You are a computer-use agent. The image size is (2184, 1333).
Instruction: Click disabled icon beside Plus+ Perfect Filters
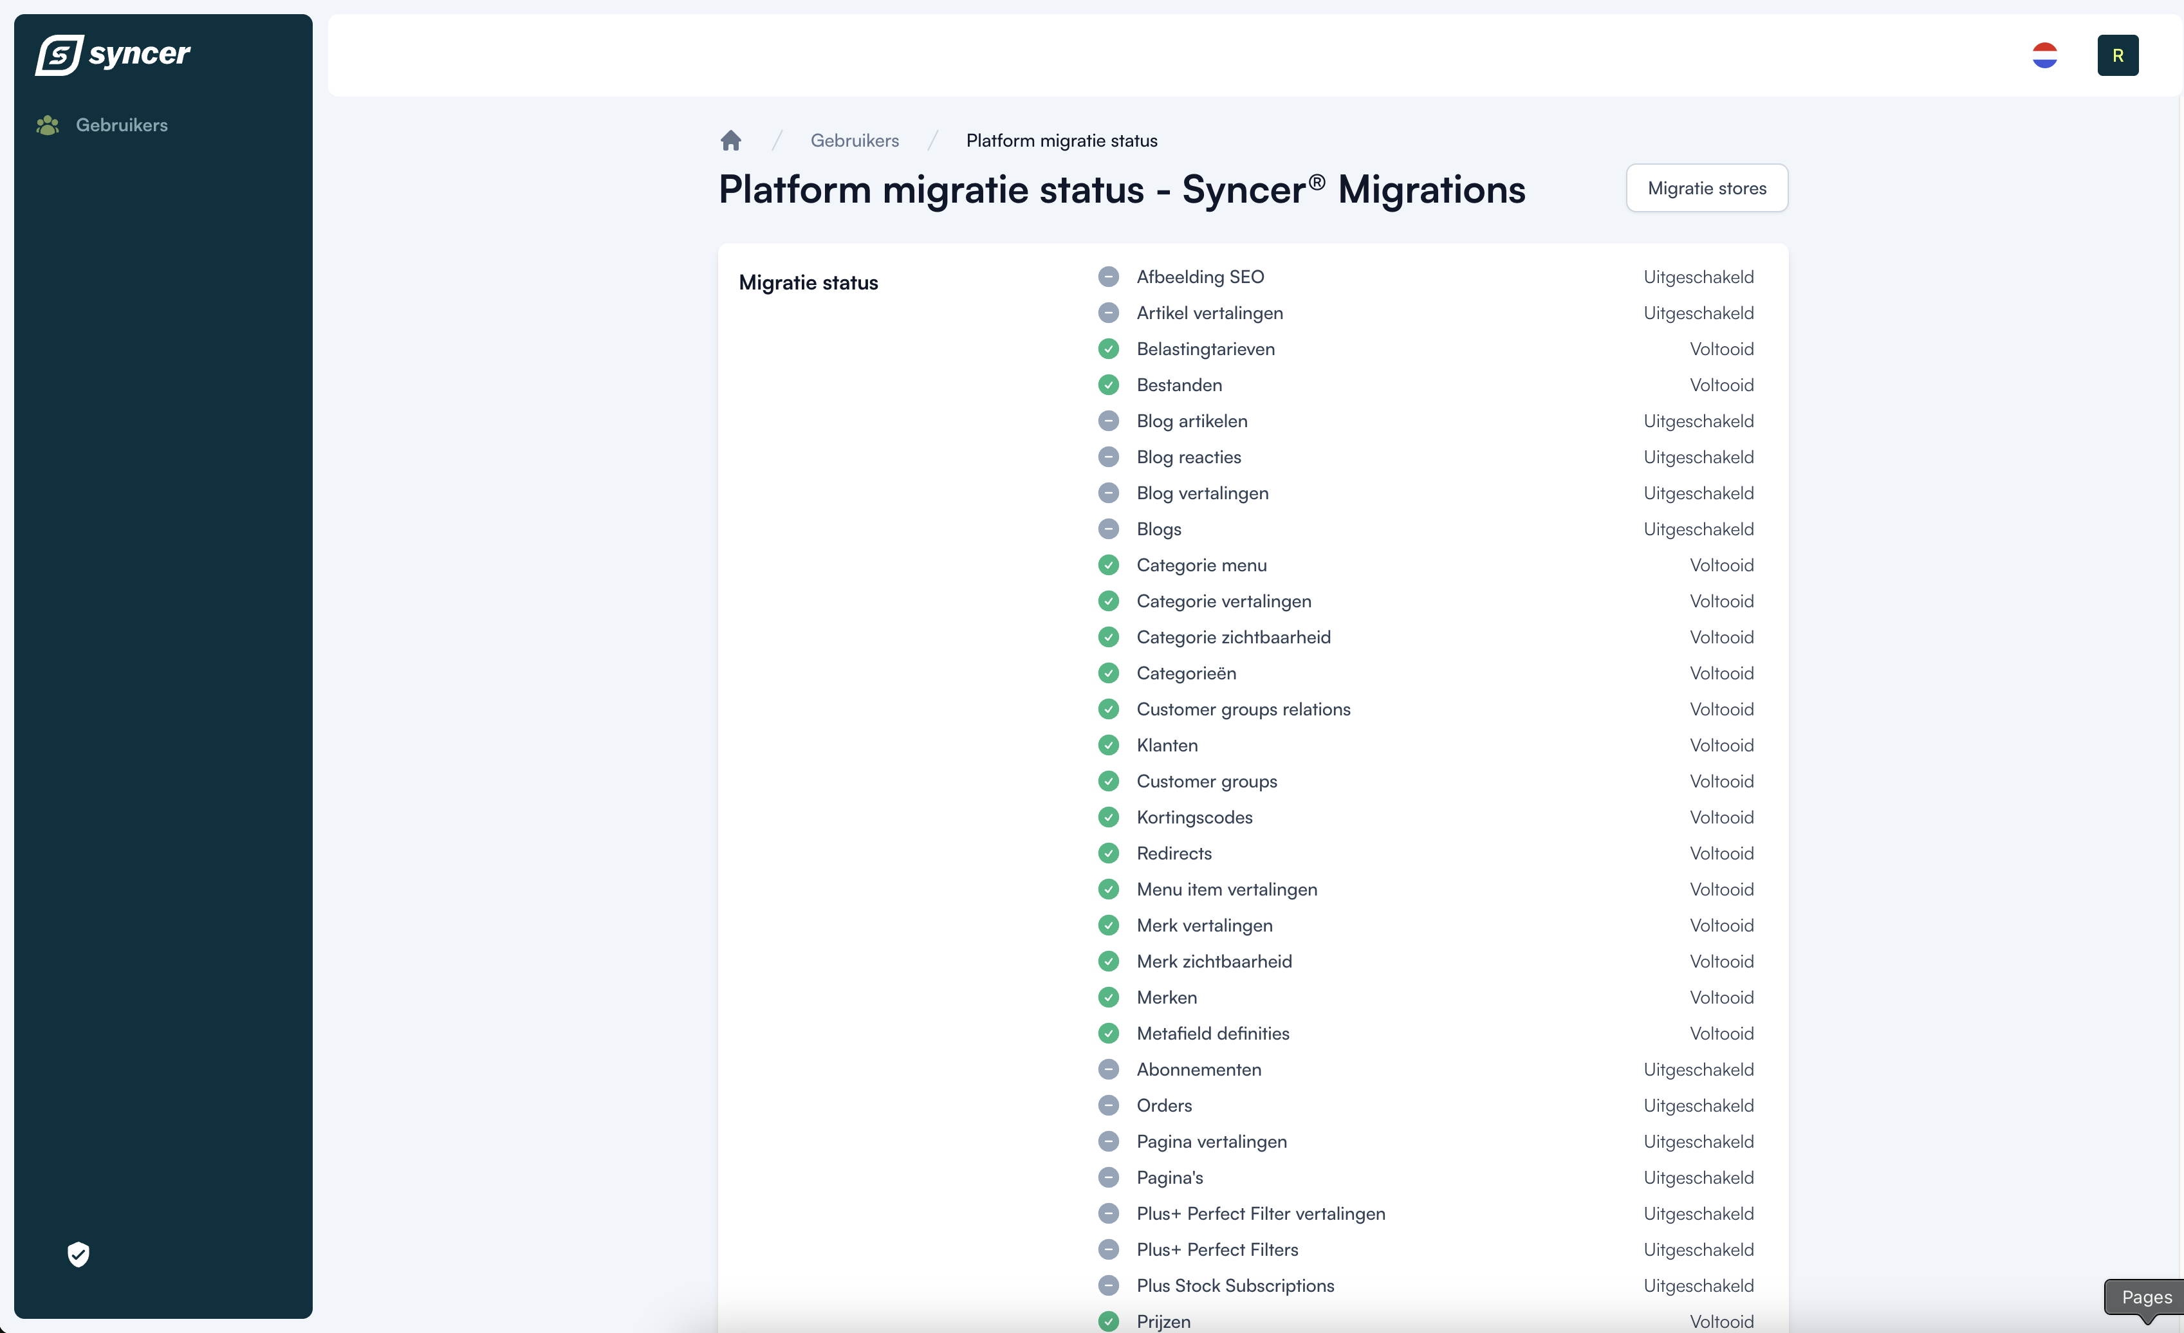pos(1108,1249)
